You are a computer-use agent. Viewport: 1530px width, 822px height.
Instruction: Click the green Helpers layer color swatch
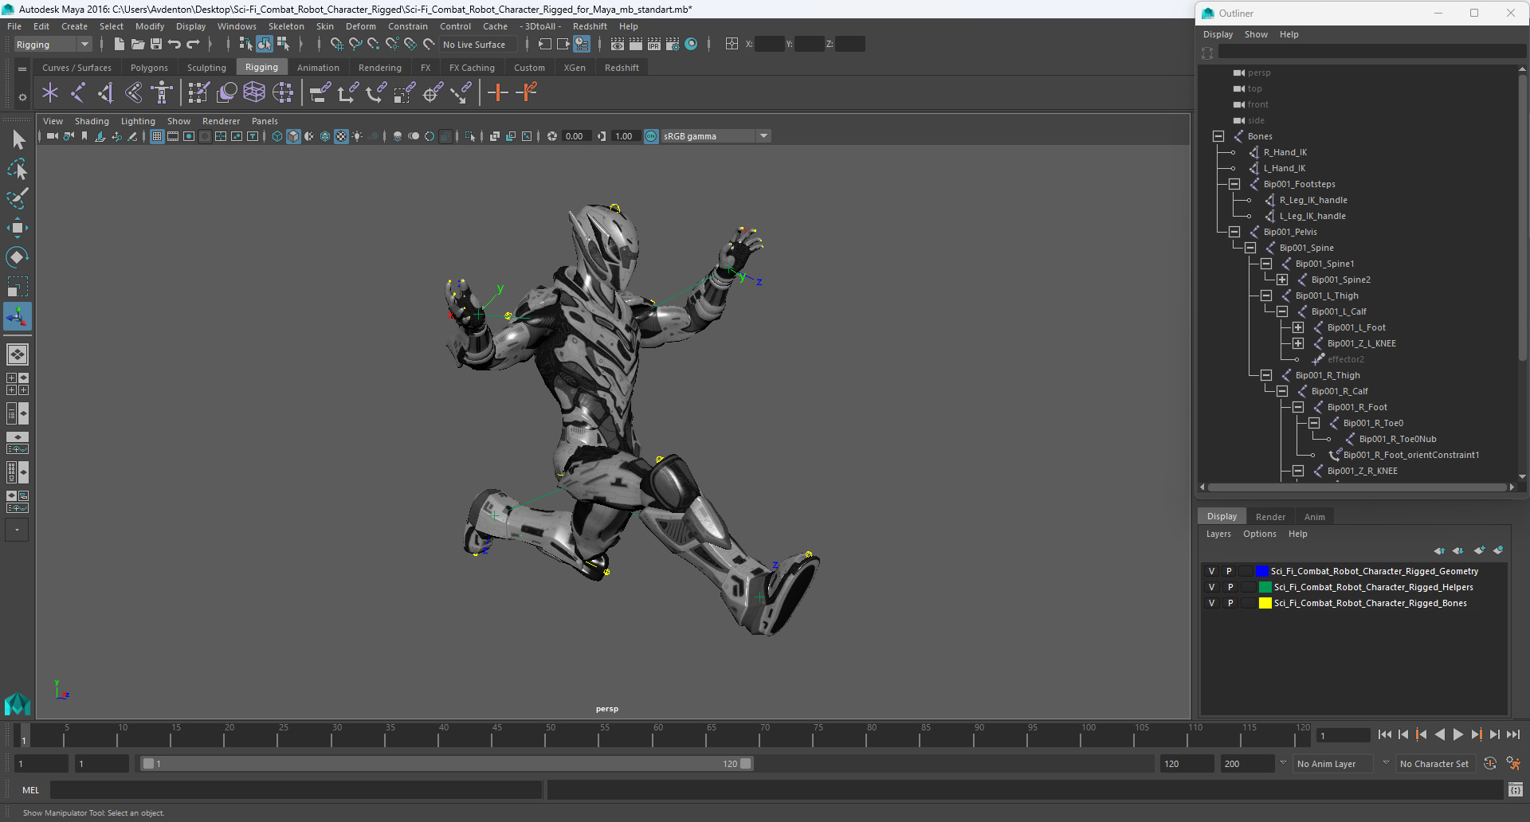point(1265,587)
